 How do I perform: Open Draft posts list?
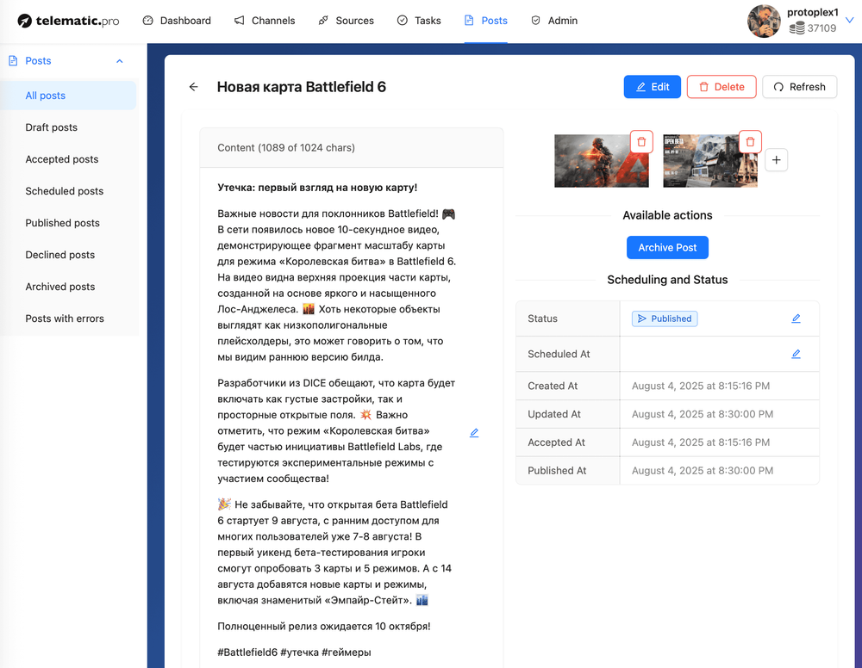pyautogui.click(x=68, y=127)
